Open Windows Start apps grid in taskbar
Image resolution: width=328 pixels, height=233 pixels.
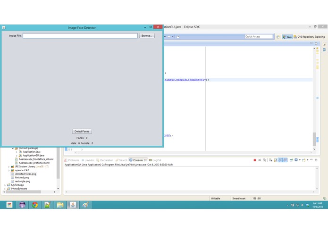coord(9,205)
